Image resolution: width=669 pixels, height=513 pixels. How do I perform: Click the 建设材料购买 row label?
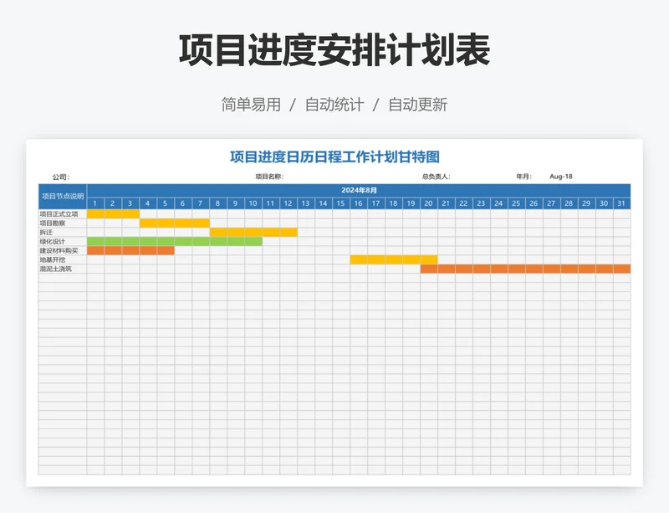coord(59,251)
